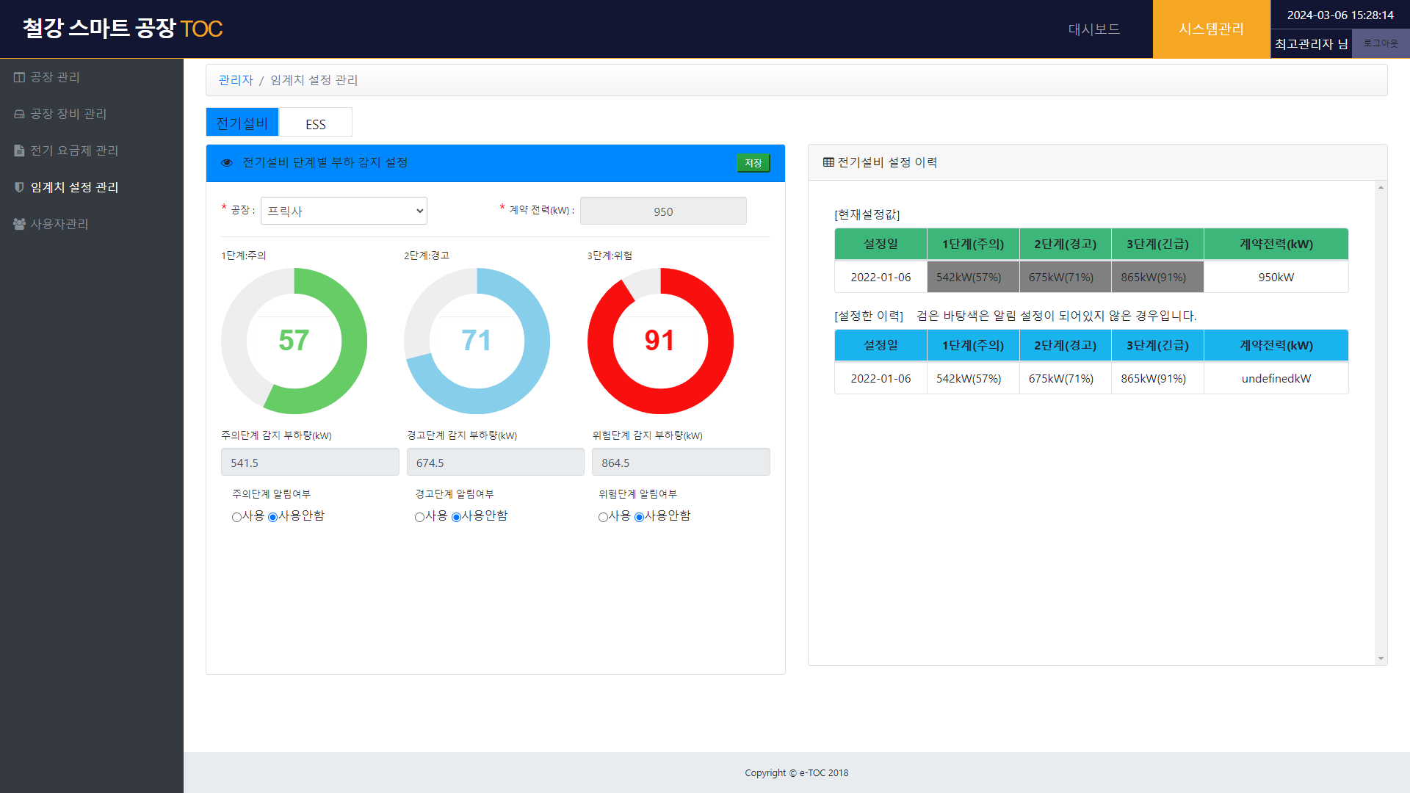Click the Copyright © e-TOC 2018 footer text
The image size is (1410, 793).
click(x=797, y=772)
